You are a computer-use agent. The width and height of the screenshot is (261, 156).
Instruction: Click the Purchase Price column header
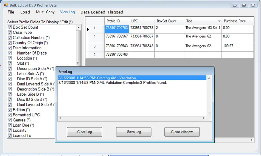click(x=237, y=21)
